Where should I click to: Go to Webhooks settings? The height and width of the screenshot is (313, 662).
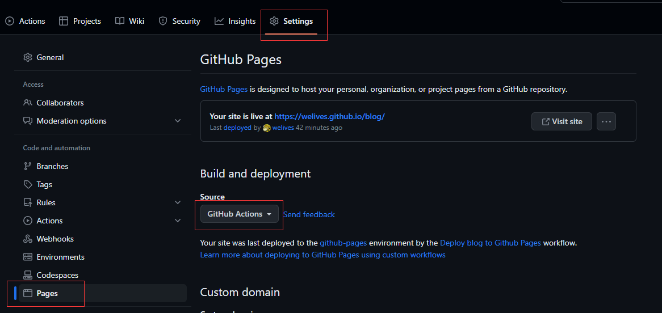click(x=103, y=239)
